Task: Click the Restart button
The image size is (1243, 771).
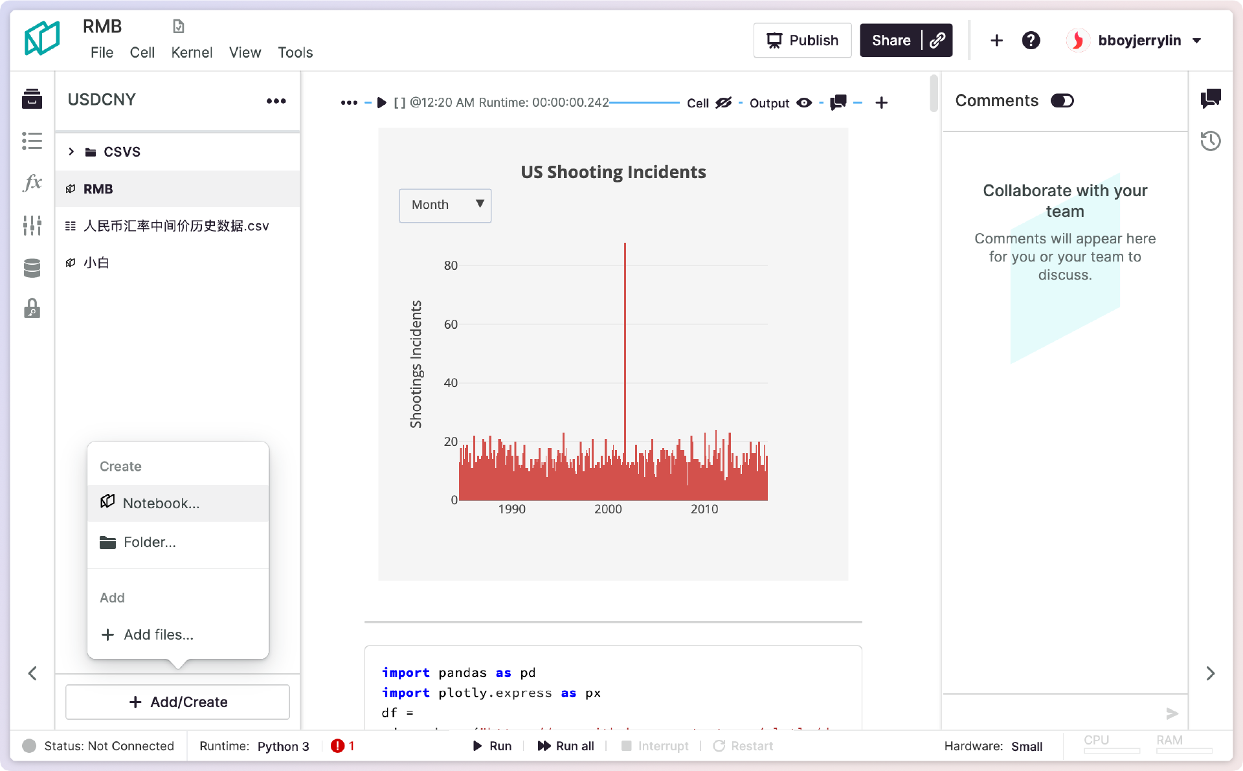Action: [743, 746]
